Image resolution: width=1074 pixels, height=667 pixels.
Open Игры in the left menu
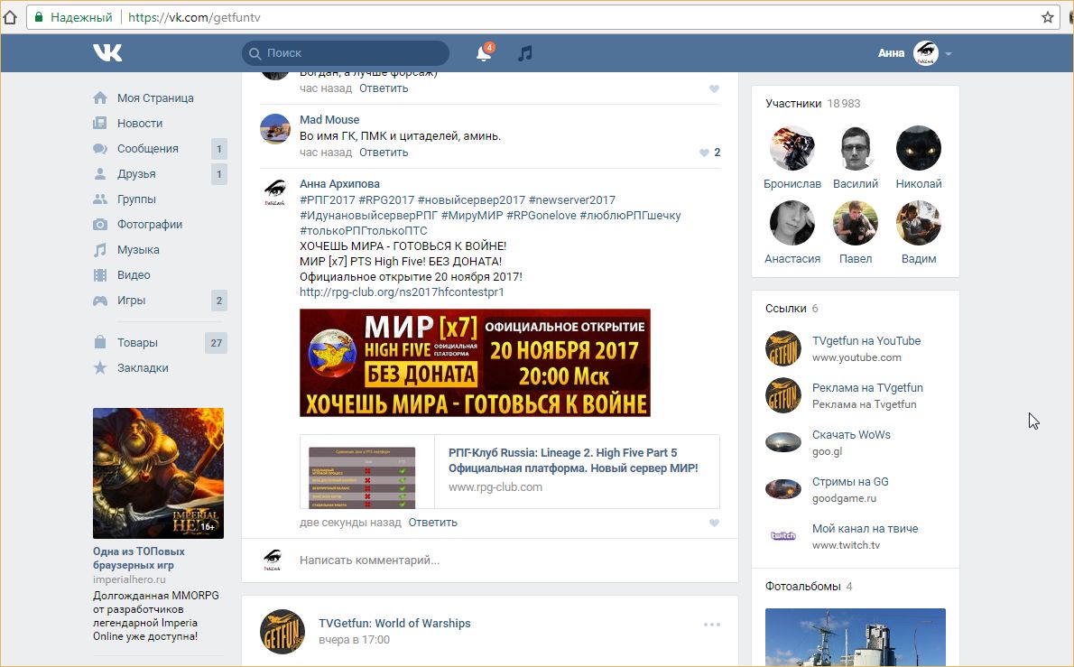pyautogui.click(x=131, y=301)
